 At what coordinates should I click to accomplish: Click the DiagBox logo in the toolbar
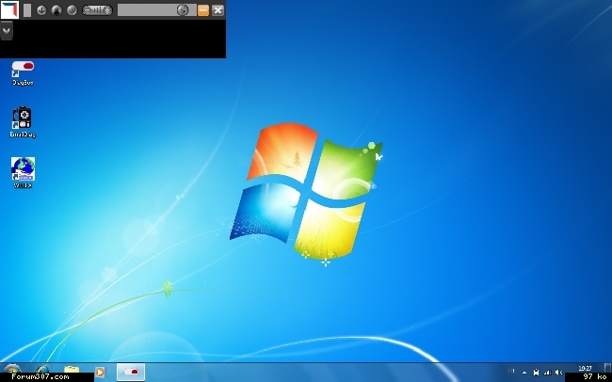pyautogui.click(x=9, y=9)
